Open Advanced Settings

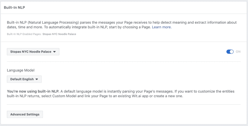coord(25,114)
